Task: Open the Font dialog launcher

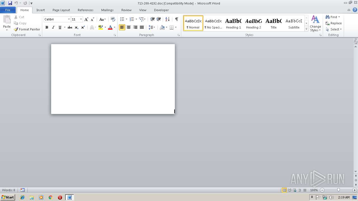Action: (115, 35)
